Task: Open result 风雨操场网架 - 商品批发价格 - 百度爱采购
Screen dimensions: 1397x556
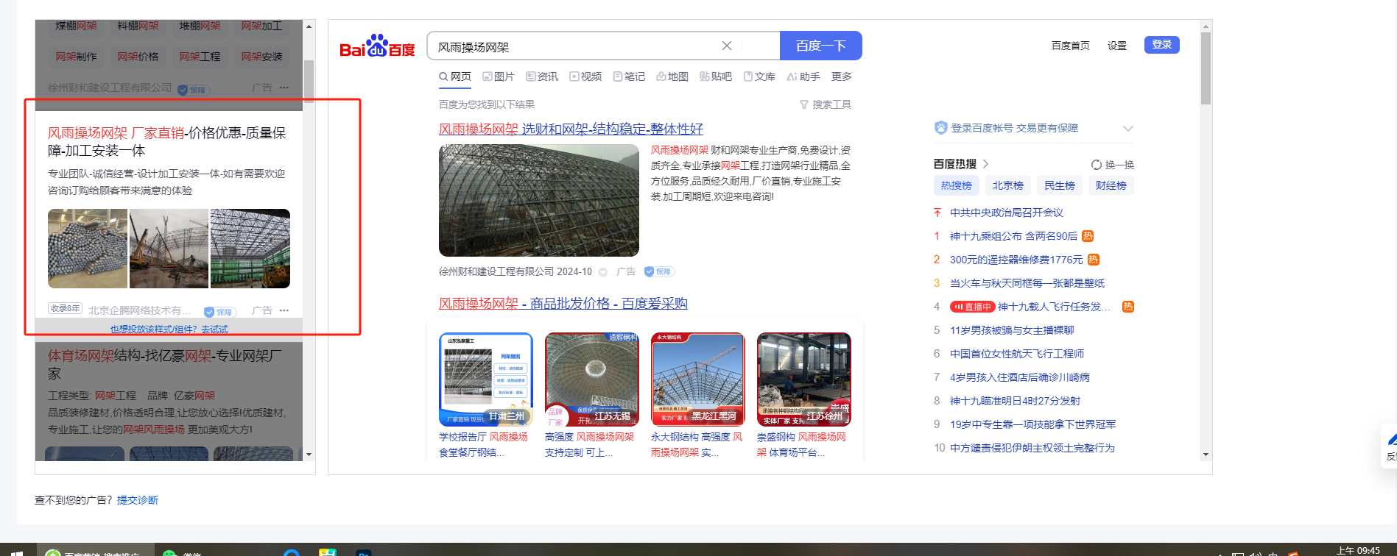Action: [x=563, y=304]
